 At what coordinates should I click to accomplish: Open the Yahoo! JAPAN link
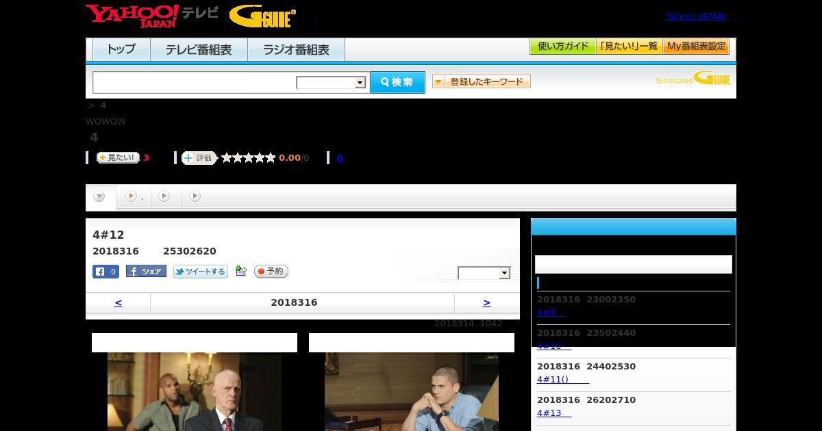coord(695,16)
